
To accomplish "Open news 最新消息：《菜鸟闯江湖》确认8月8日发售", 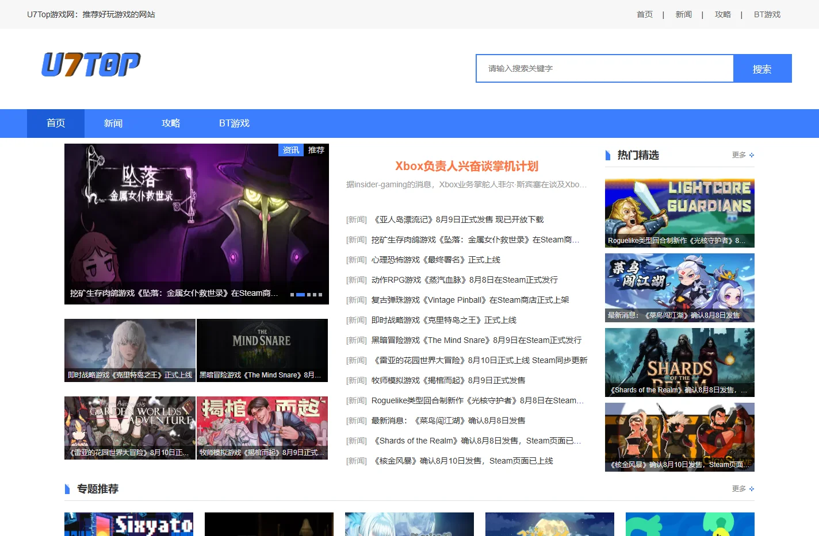I will pyautogui.click(x=449, y=421).
